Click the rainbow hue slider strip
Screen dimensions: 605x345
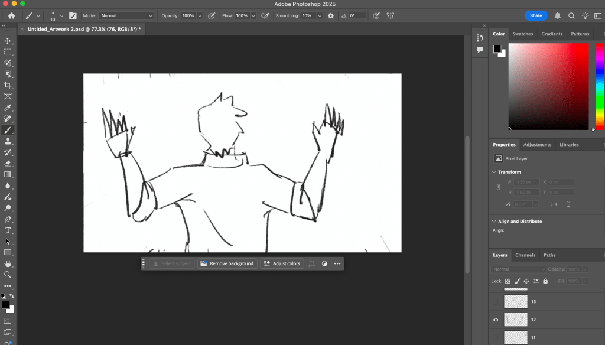(x=600, y=86)
